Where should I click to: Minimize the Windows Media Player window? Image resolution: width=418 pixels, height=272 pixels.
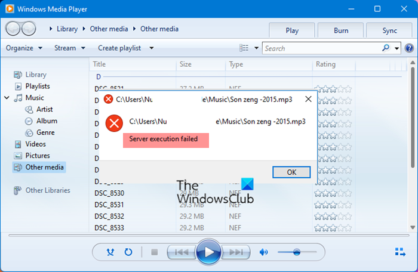coord(351,9)
